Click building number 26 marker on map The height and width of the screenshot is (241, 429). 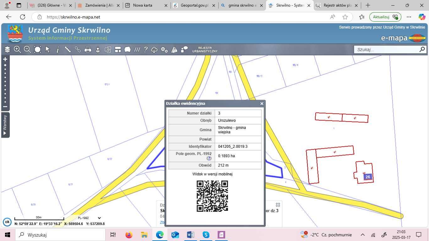point(368,177)
